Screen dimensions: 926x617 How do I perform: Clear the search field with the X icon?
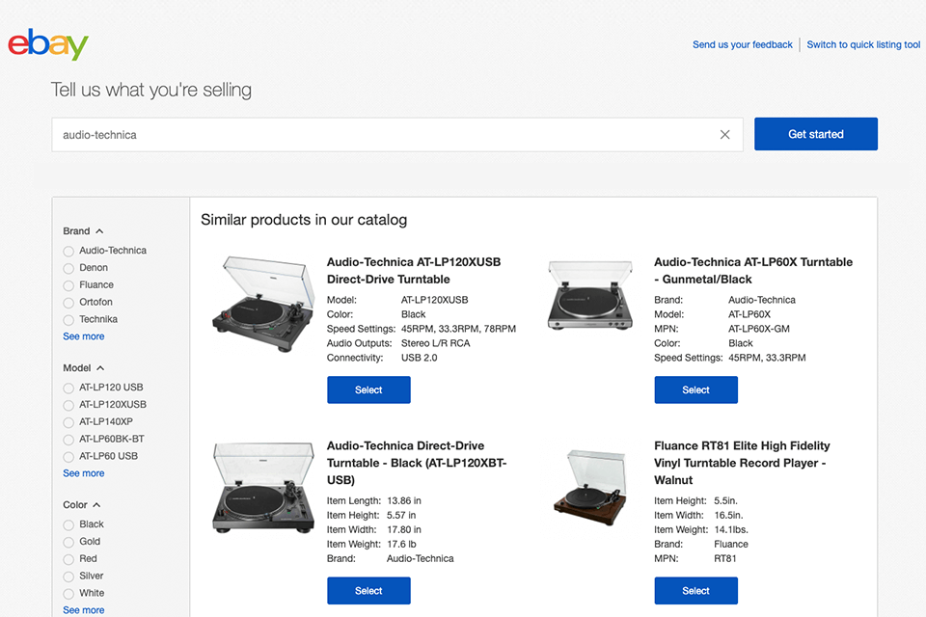click(x=724, y=135)
